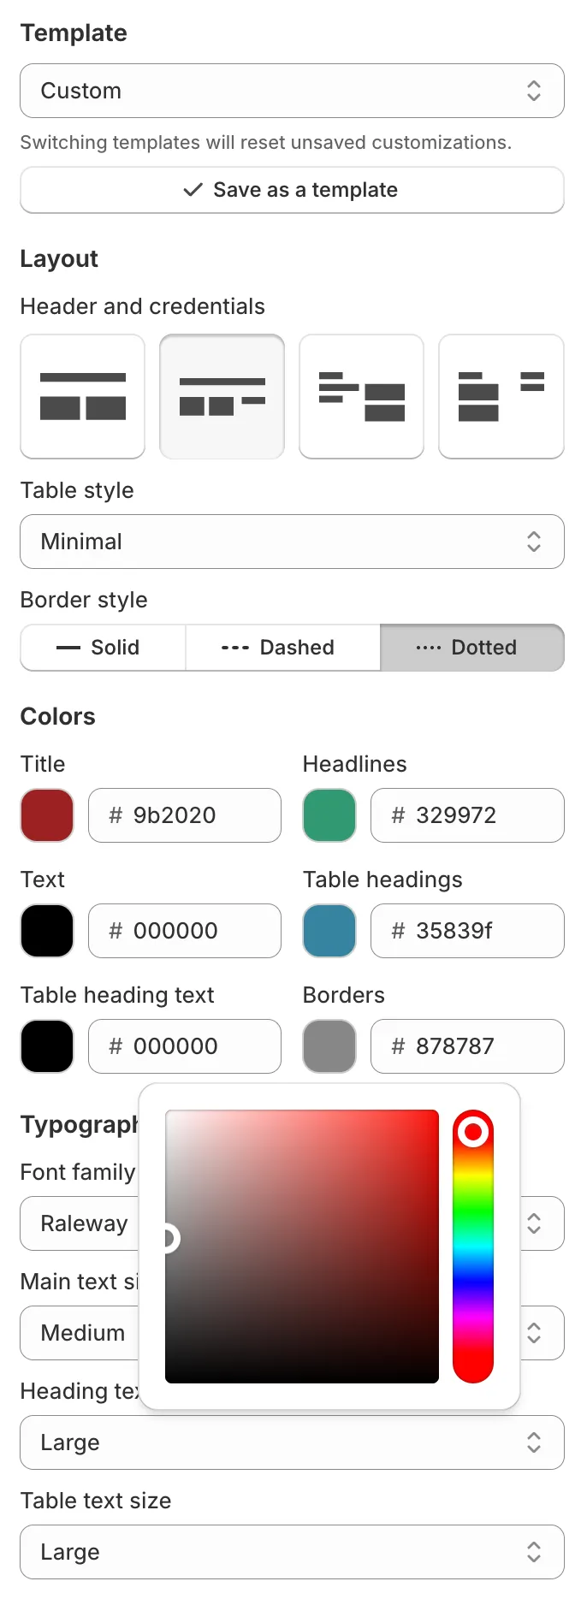
Task: Select the Dotted border style
Action: pos(471,648)
